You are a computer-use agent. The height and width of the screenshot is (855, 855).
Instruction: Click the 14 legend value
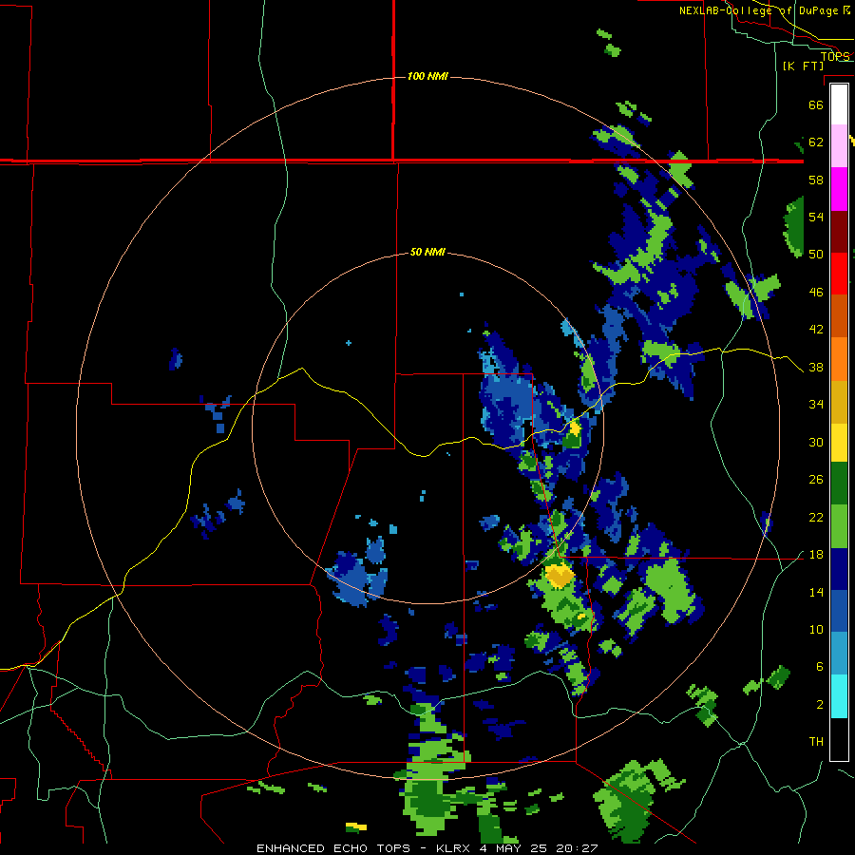pyautogui.click(x=816, y=592)
